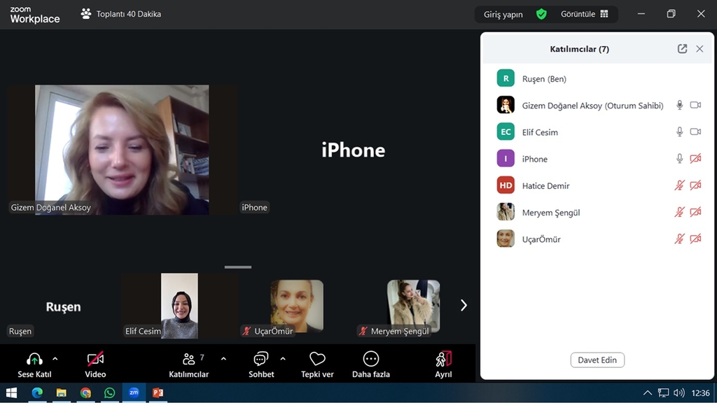Select Hatice Demir in participant list
Screen dimensions: 717x419
point(546,185)
